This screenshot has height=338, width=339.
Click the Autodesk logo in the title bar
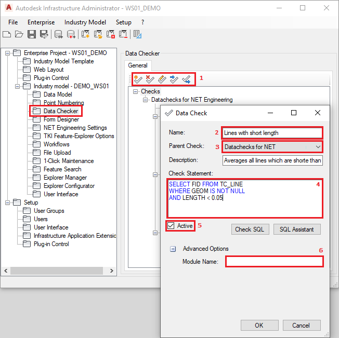[x=9, y=8]
